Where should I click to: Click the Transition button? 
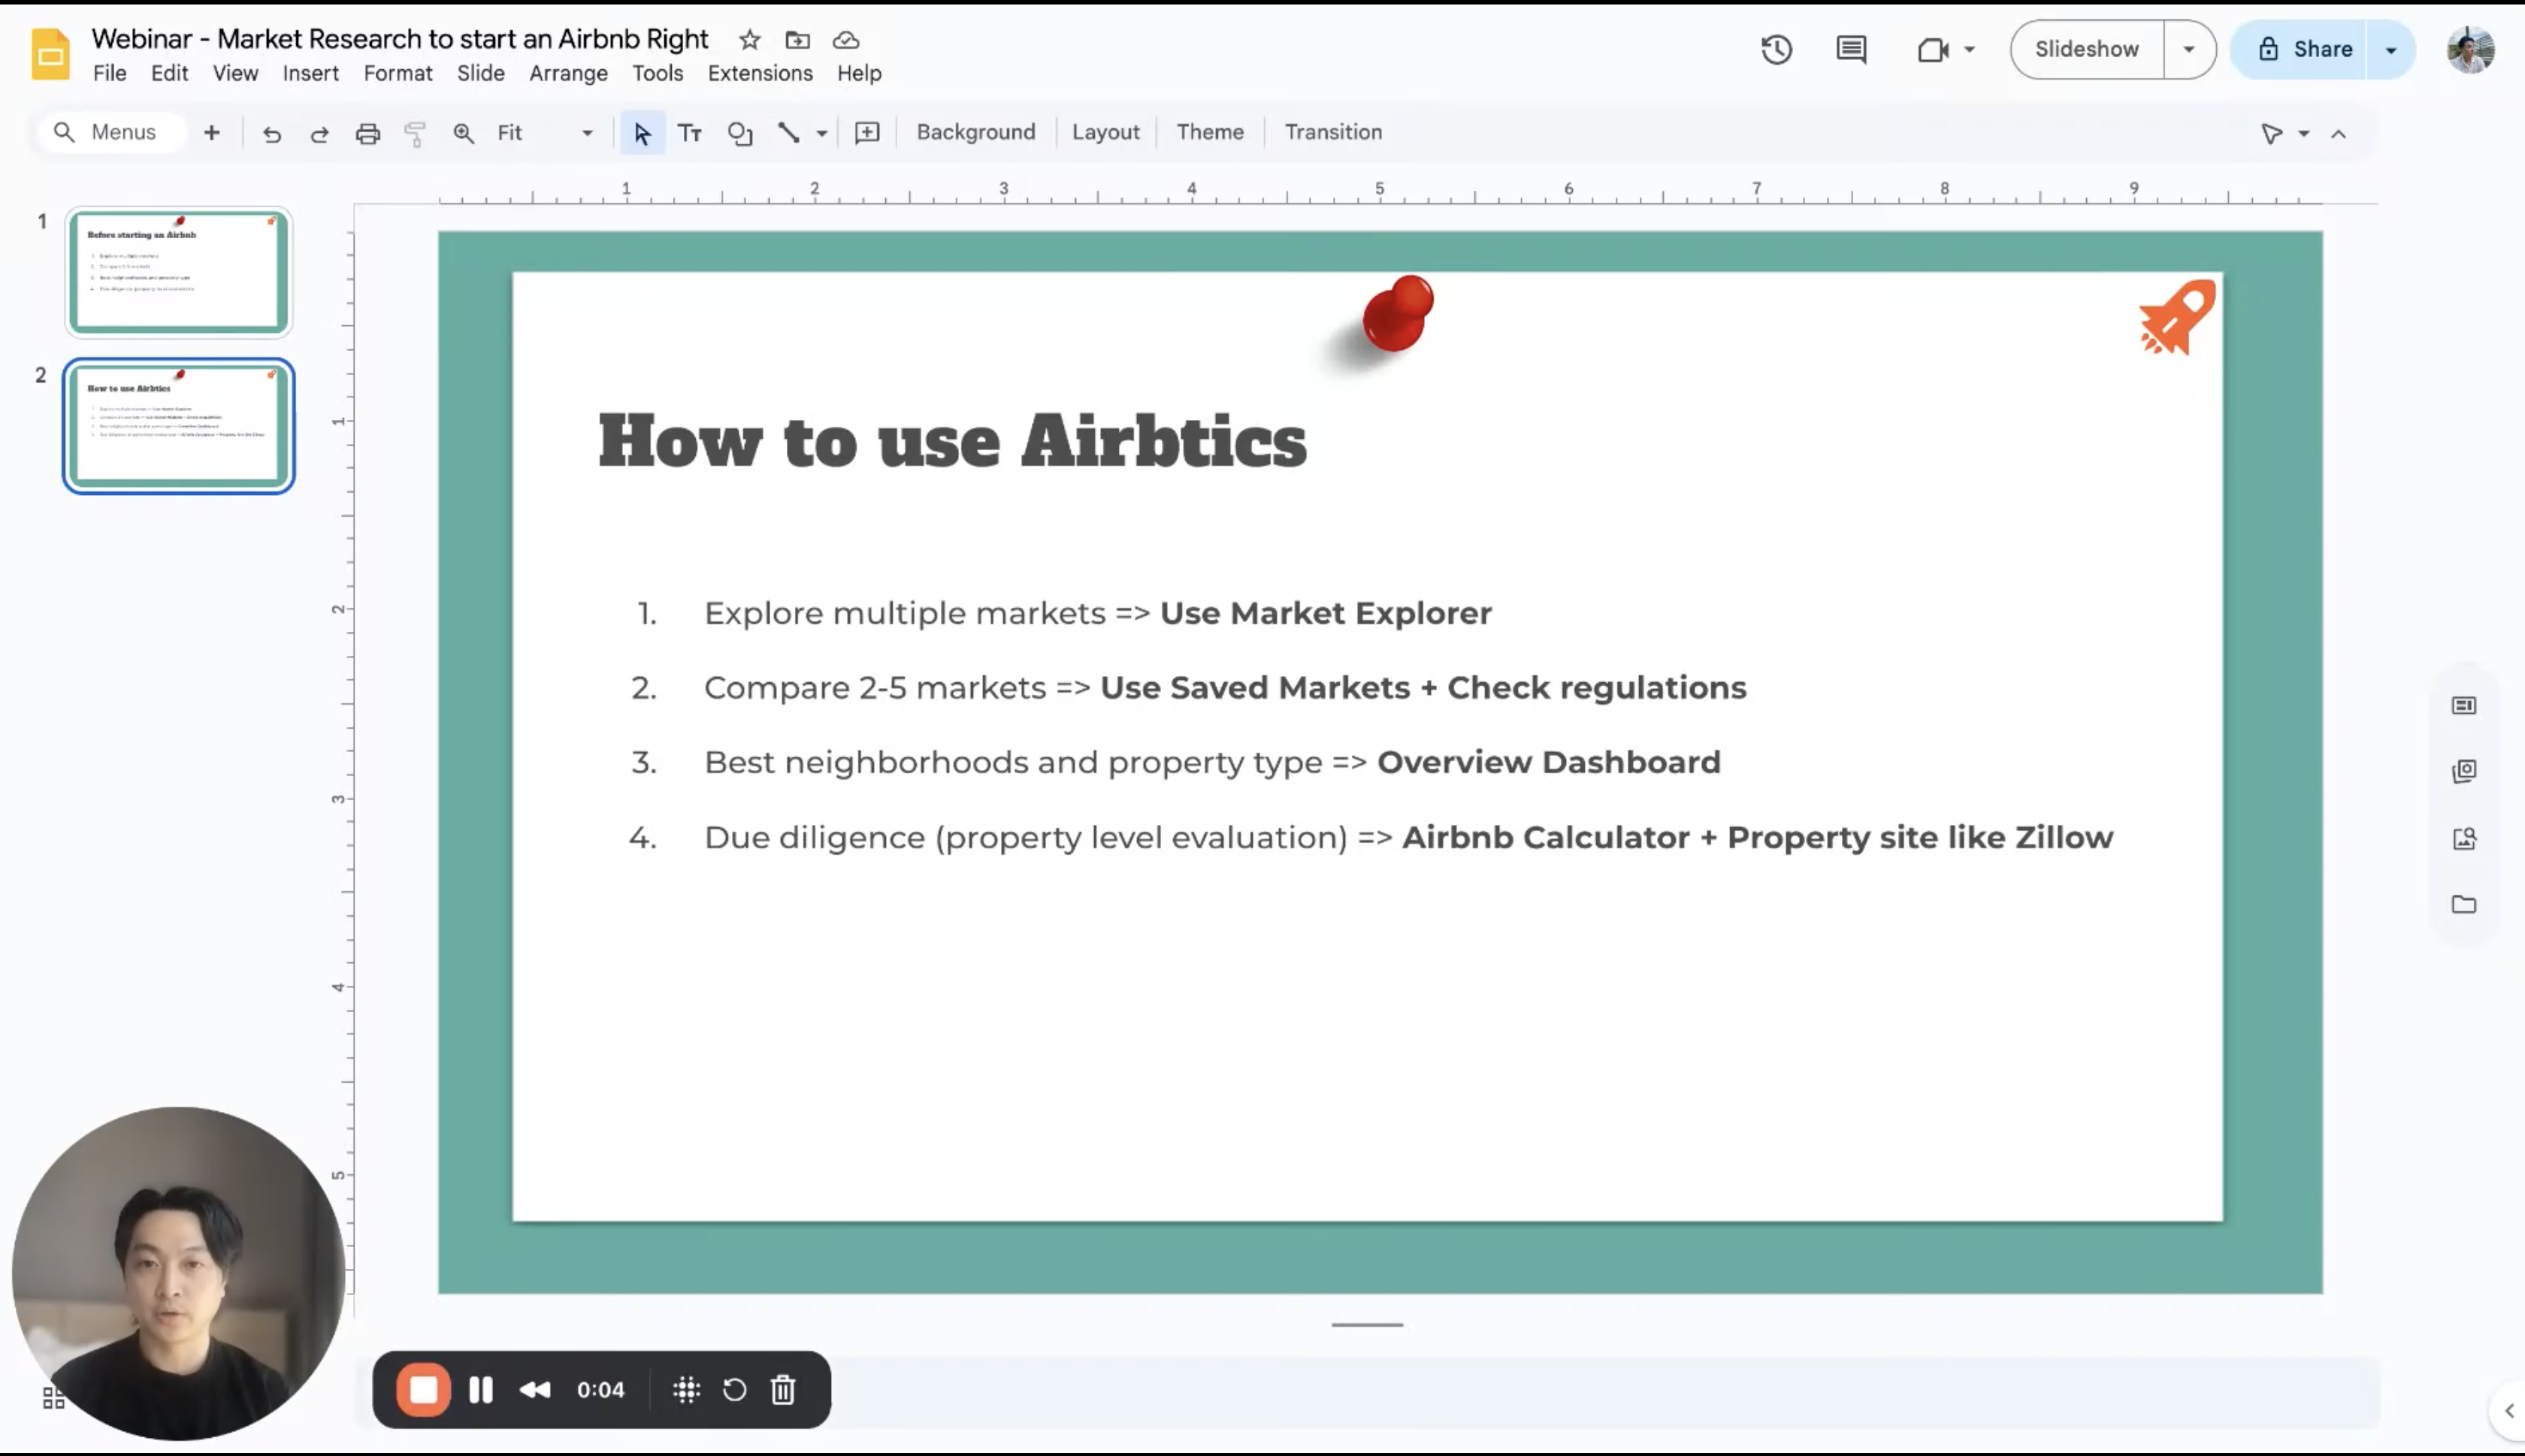(1333, 132)
